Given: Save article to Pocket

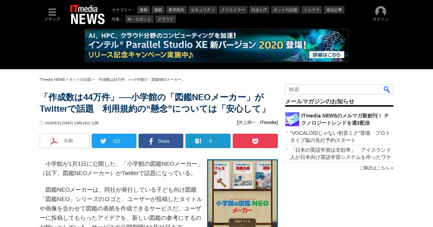Looking at the screenshot, I should [x=255, y=141].
